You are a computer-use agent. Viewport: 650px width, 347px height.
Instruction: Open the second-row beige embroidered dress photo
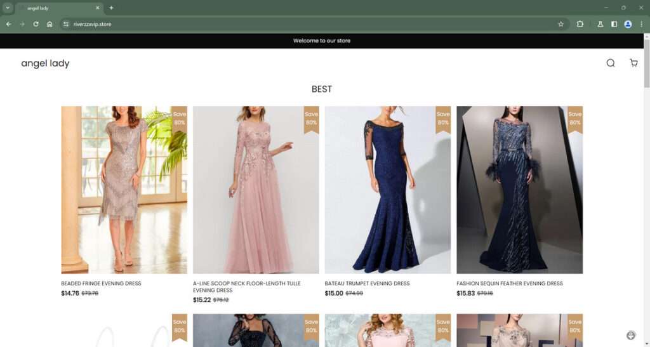tap(519, 331)
